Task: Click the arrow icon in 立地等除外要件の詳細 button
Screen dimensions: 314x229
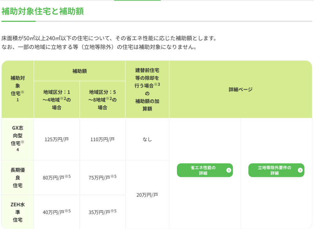Action: point(300,170)
